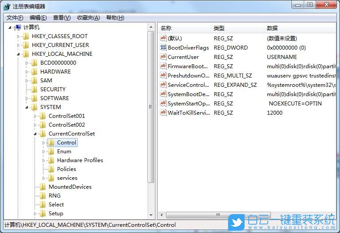Click the ControlSet001 folder icon
The width and height of the screenshot is (340, 233).
(x=42, y=116)
